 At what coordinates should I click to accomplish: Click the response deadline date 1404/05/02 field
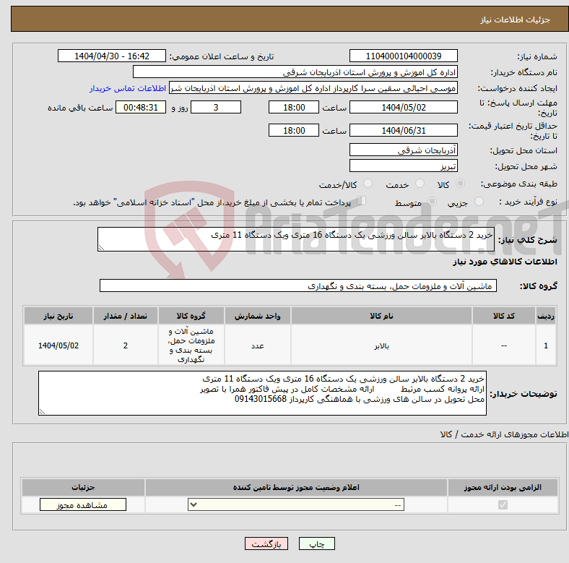[x=403, y=107]
